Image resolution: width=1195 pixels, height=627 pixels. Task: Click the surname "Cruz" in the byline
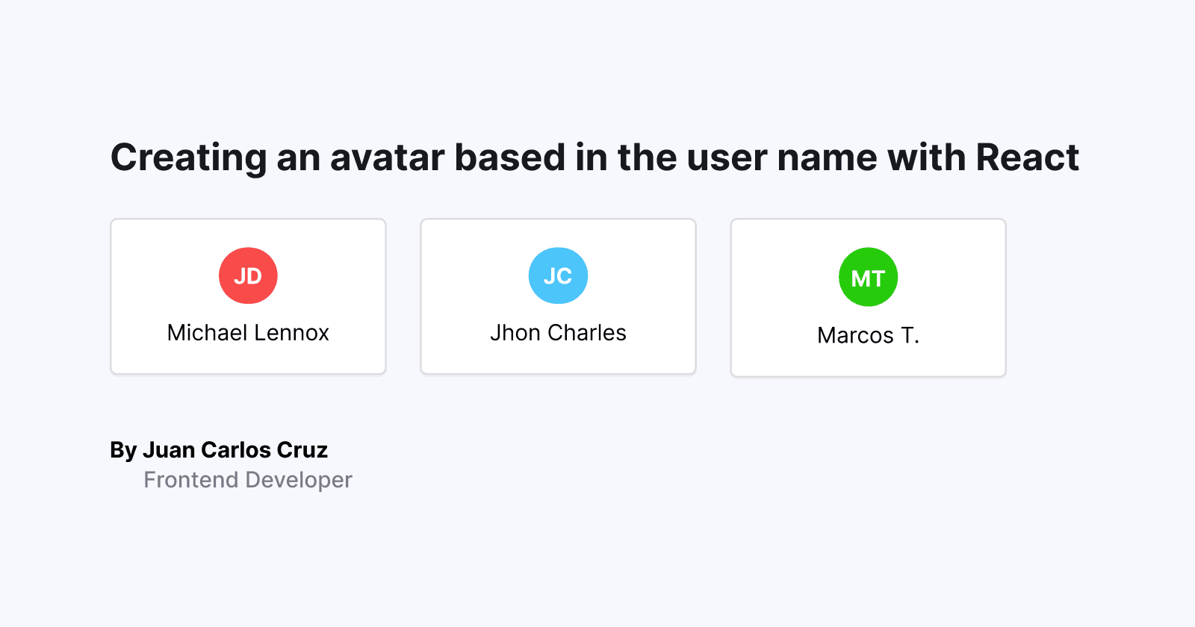click(302, 450)
